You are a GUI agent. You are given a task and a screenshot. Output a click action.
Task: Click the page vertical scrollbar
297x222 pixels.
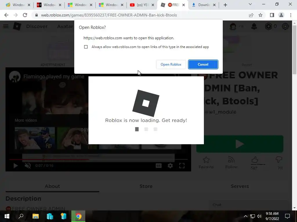294,49
